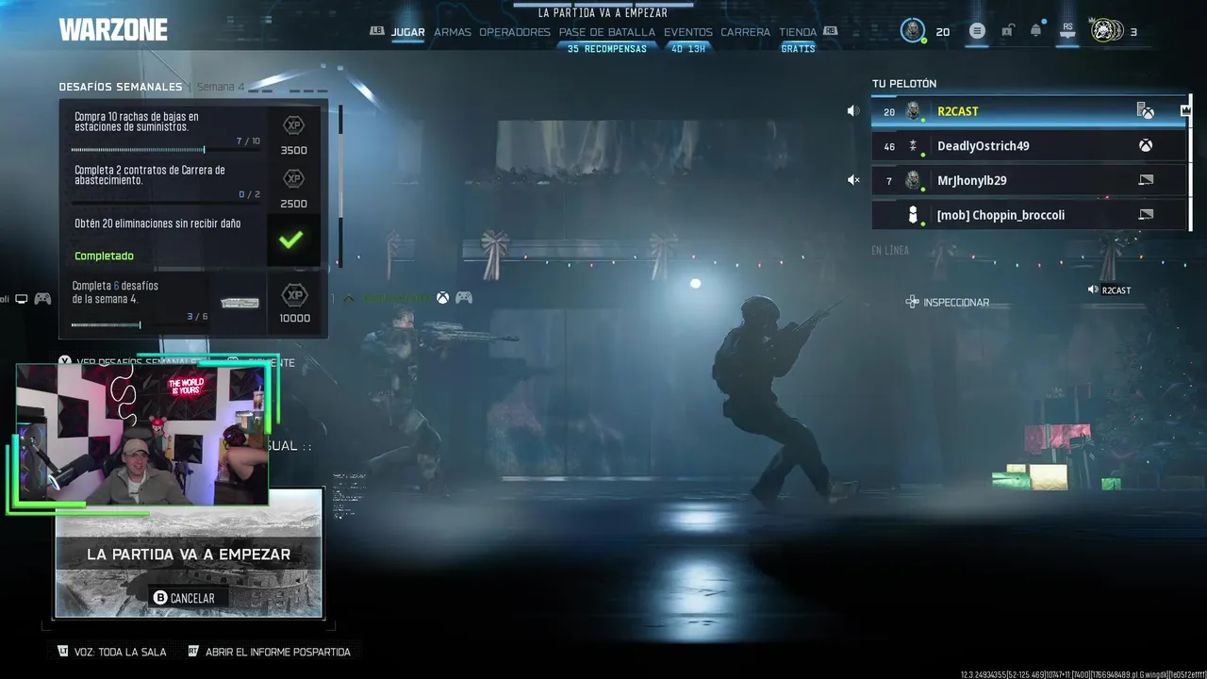Viewport: 1207px width, 679px height.
Task: Open the notifications bell icon
Action: point(1035,31)
